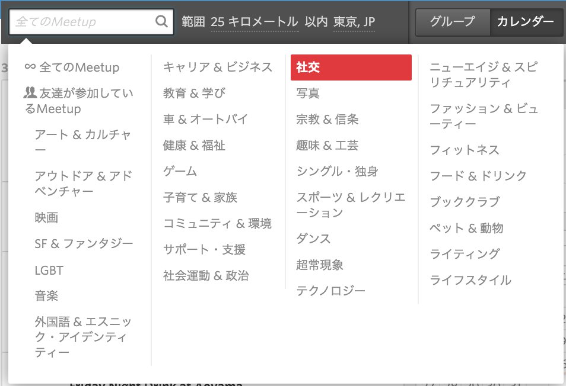Click the 全てのMeetup search input field
The width and height of the screenshot is (566, 386).
click(x=91, y=22)
